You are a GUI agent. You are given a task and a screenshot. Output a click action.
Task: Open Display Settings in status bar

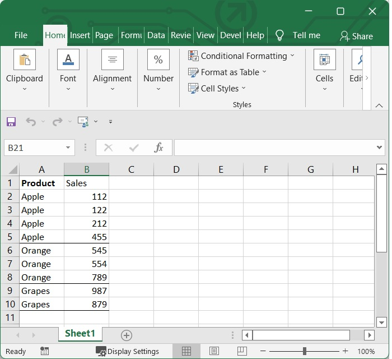[x=127, y=351]
